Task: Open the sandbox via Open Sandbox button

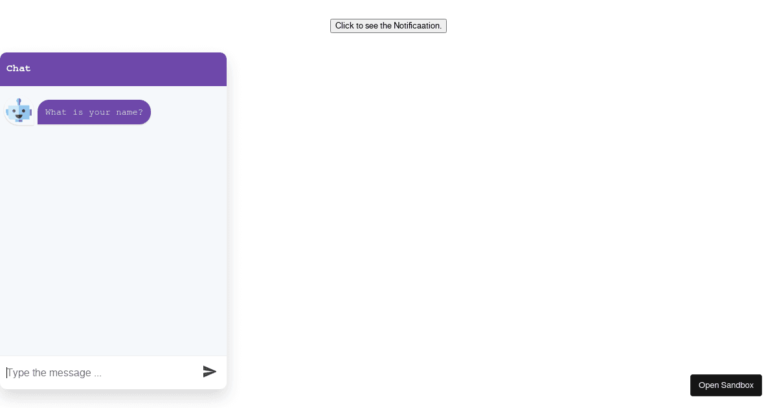Action: point(725,385)
